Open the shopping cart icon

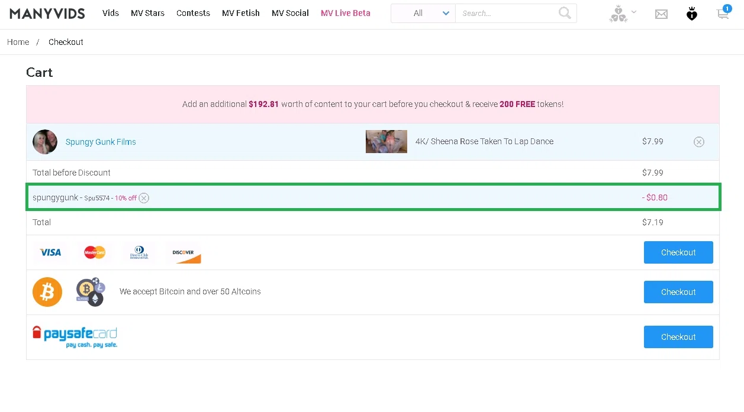coord(723,12)
